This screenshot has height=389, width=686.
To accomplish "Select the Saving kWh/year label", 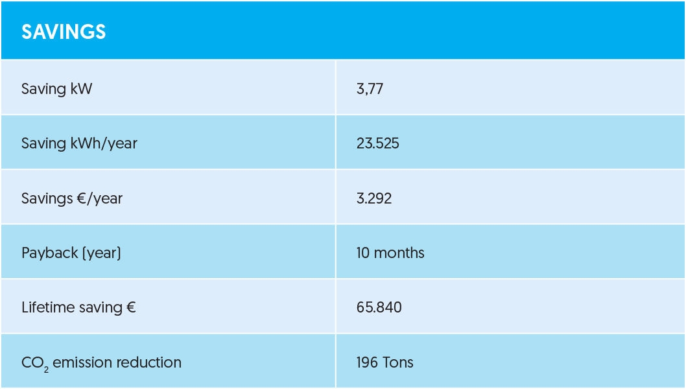I will pyautogui.click(x=79, y=143).
